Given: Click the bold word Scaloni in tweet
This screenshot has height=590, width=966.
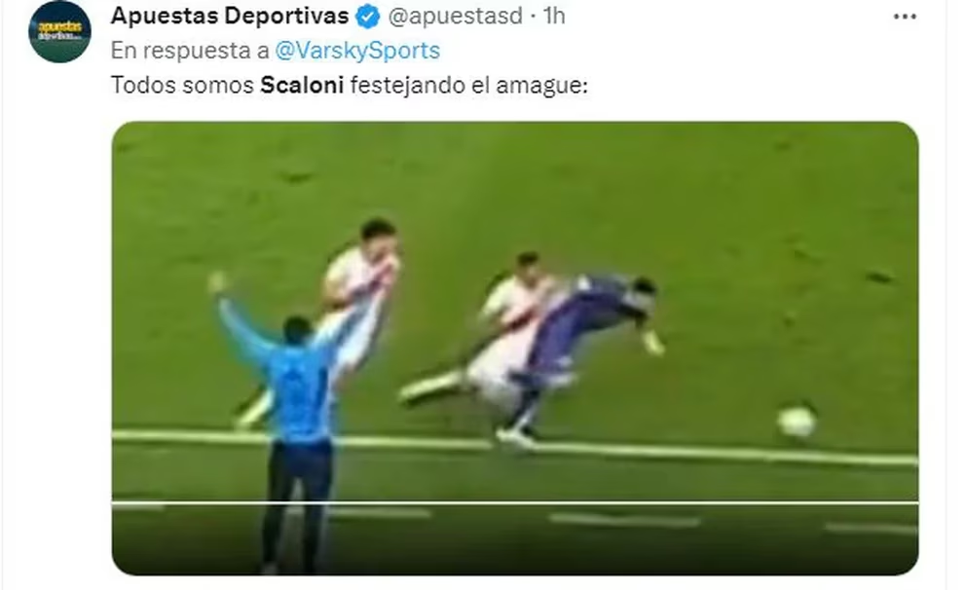Looking at the screenshot, I should click(302, 85).
